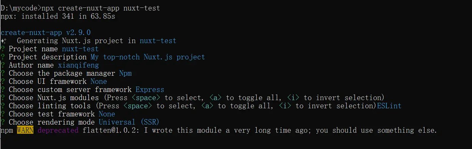The image size is (472, 149).
Task: Click the ESLint linting tool answer
Action: (x=389, y=106)
